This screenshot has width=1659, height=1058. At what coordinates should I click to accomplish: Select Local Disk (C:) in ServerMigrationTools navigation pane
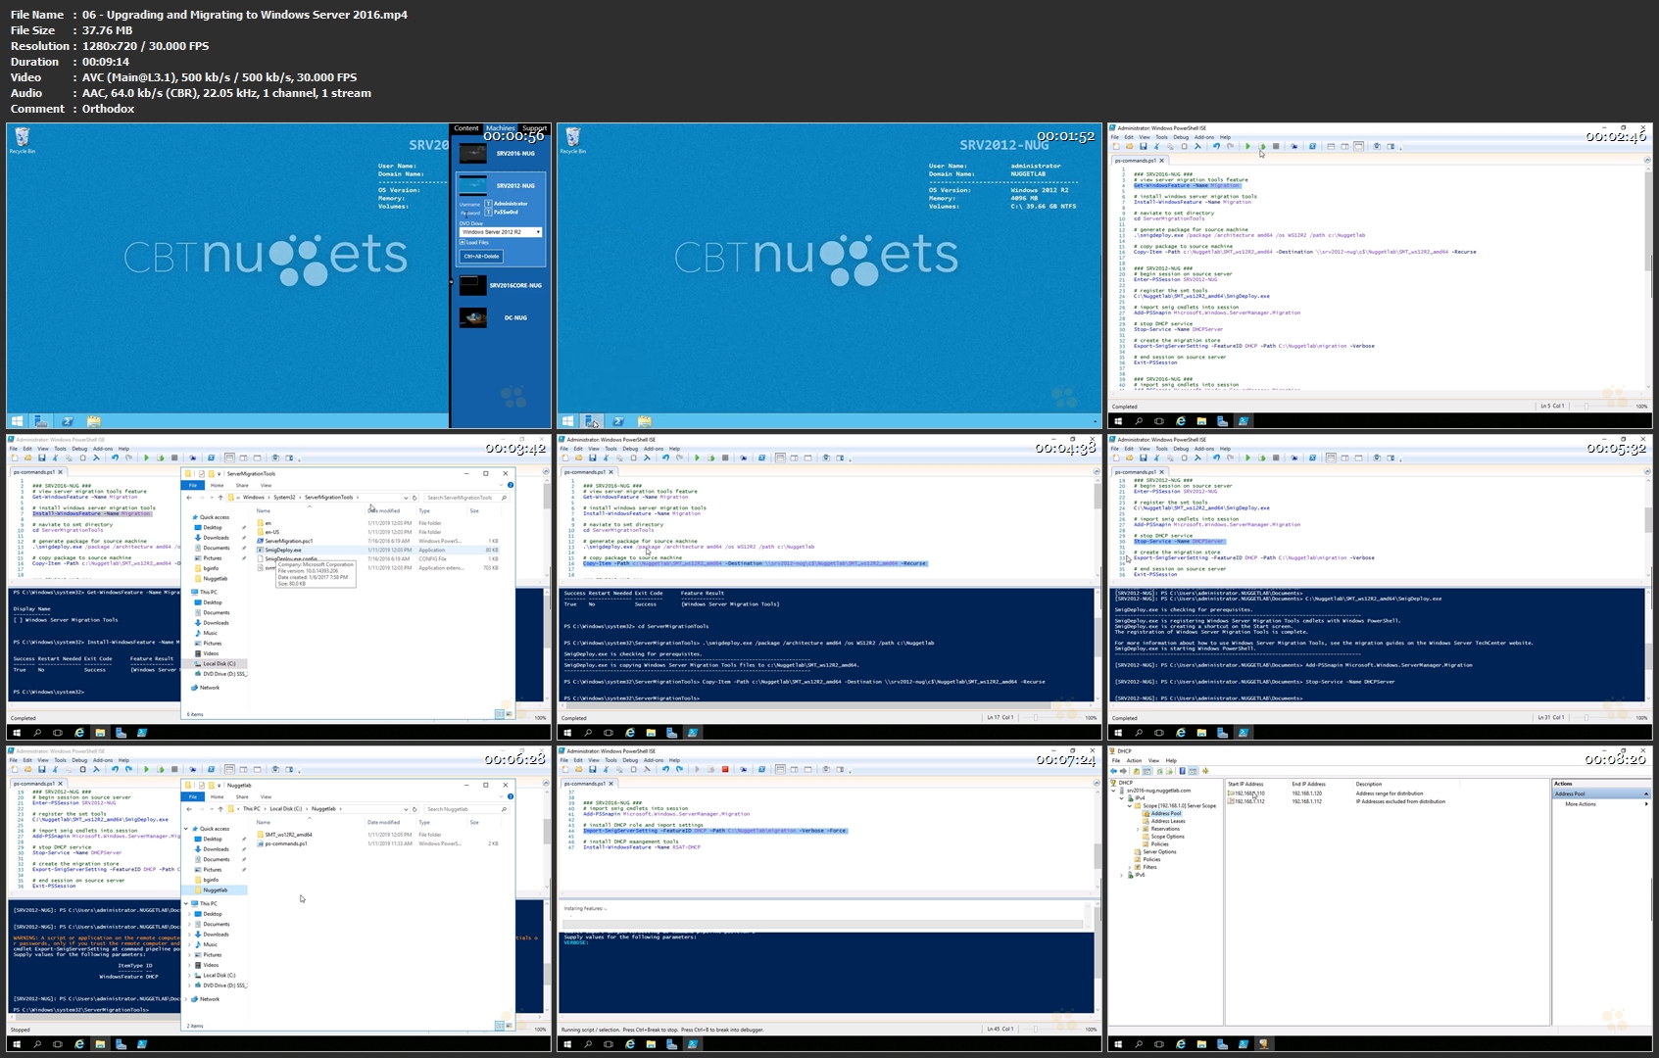coord(219,664)
